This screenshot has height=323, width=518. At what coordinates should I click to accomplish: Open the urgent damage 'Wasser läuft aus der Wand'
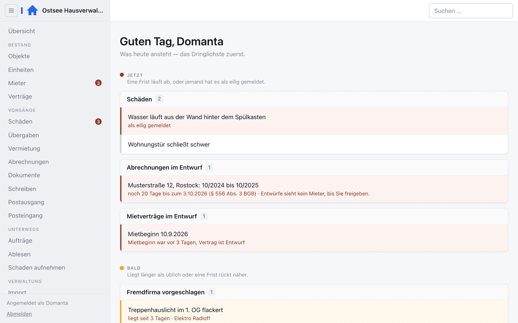click(314, 121)
